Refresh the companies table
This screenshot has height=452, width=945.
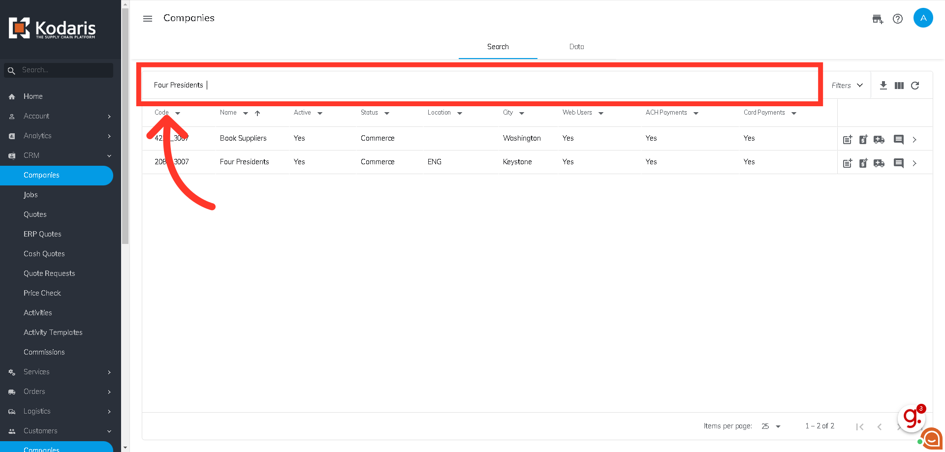tap(915, 86)
